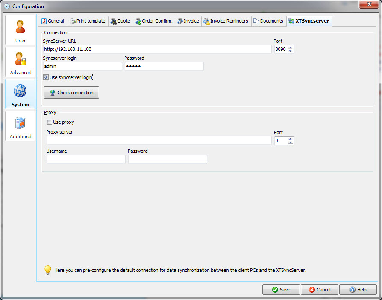The width and height of the screenshot is (382, 300).
Task: Switch to the General tab
Action: click(x=53, y=20)
